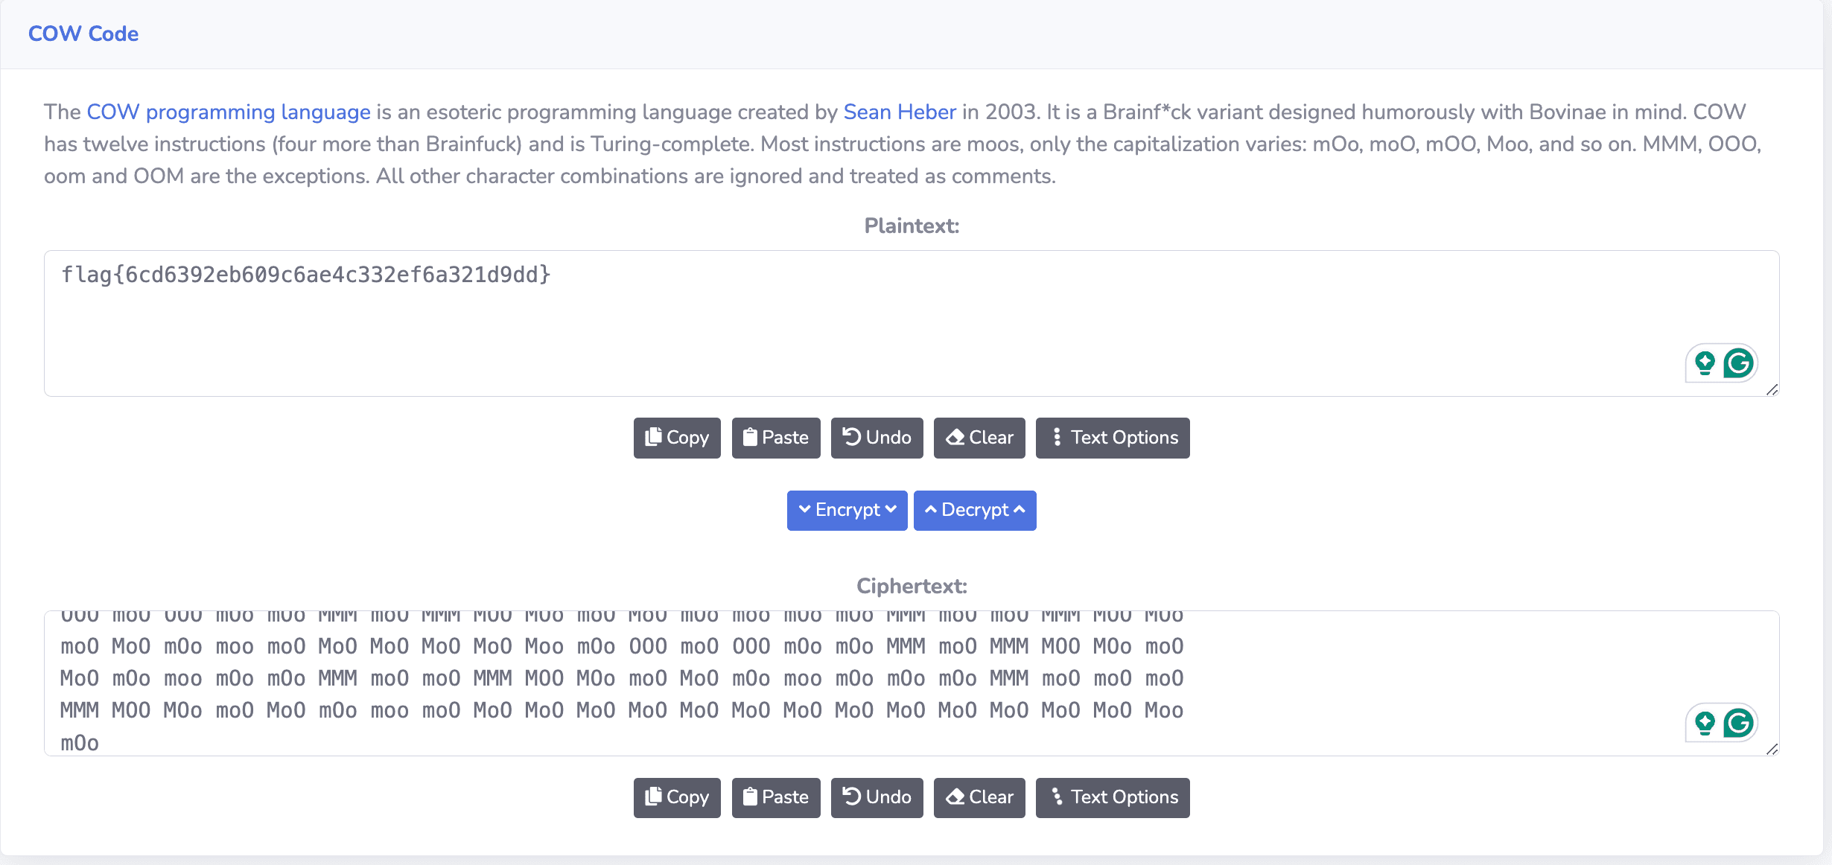Click the eraser Clear icon for Plaintext
Screen dimensions: 1832x865
click(x=956, y=438)
